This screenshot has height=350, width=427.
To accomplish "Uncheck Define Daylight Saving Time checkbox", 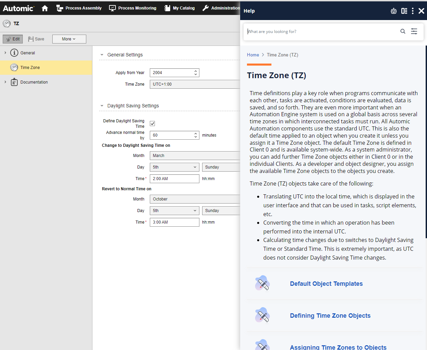I will (x=153, y=124).
